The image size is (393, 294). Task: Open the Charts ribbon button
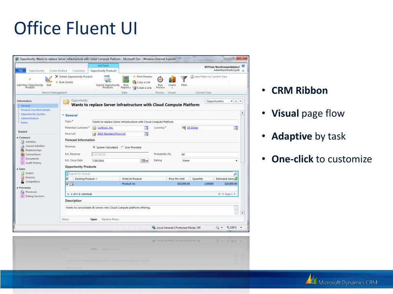point(172,82)
